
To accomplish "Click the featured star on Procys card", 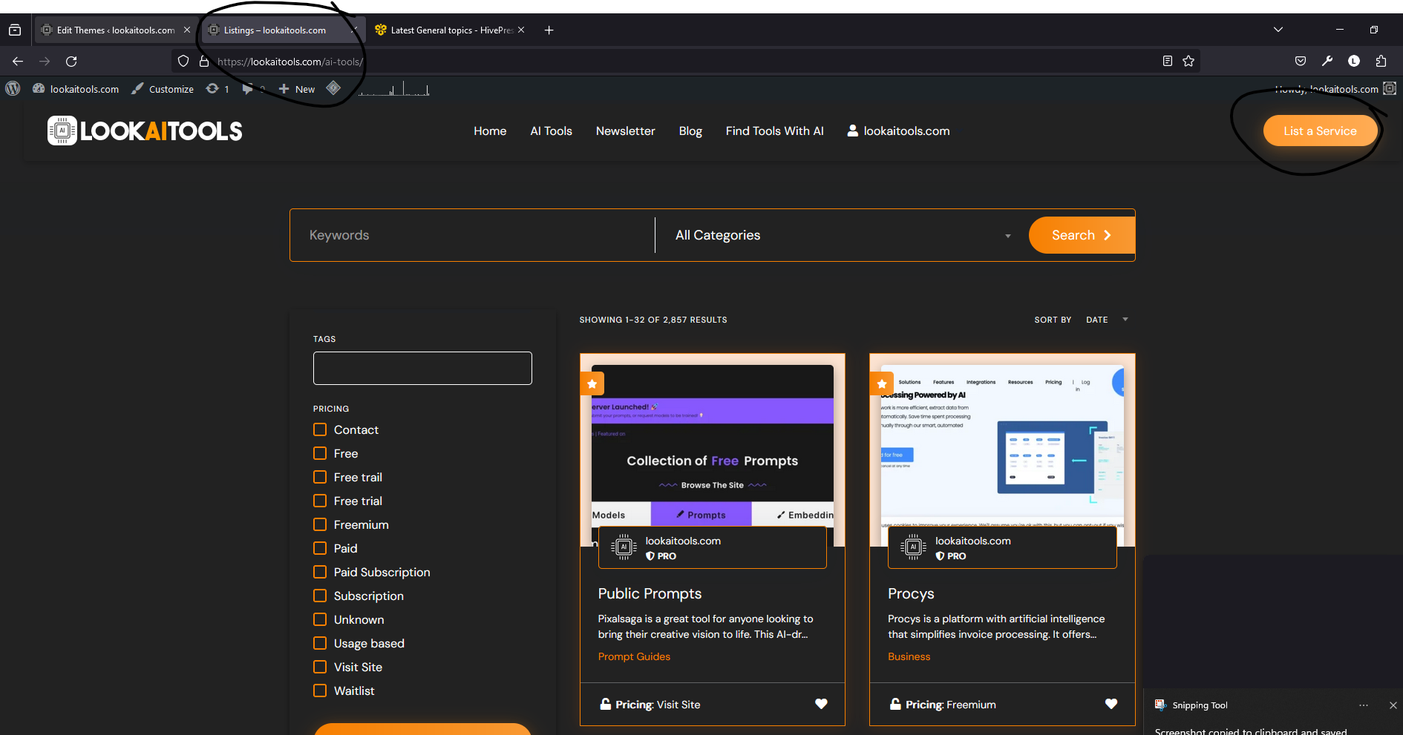I will coord(882,384).
